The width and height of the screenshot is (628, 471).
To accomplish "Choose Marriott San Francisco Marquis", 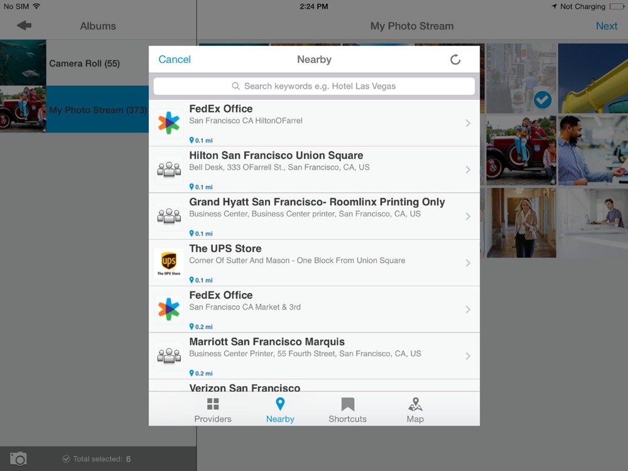I will [314, 355].
